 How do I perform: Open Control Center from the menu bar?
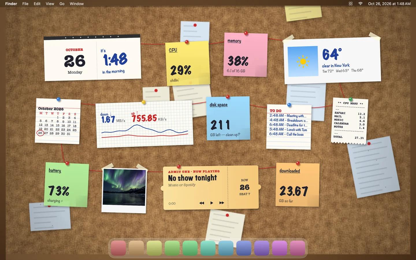coord(350,4)
